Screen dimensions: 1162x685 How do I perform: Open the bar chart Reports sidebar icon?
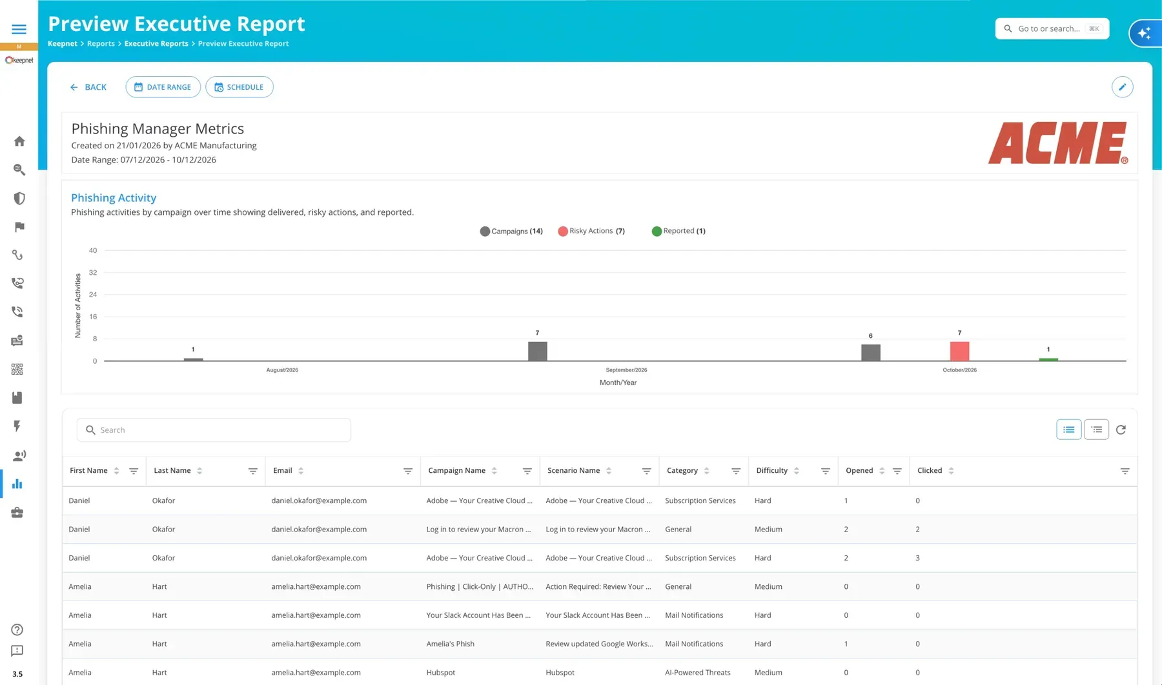pyautogui.click(x=17, y=484)
